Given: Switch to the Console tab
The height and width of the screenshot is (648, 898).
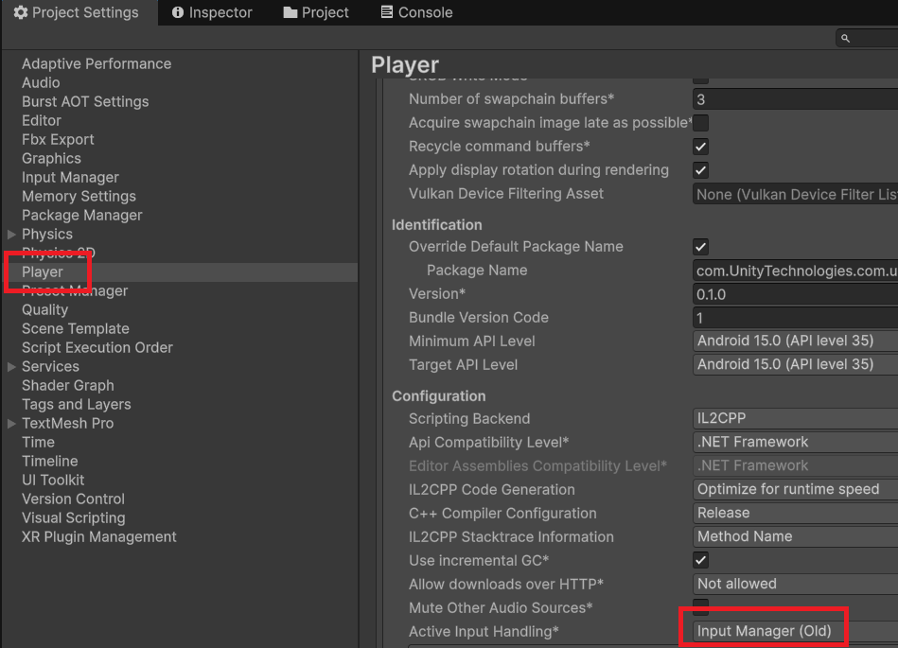Looking at the screenshot, I should pyautogui.click(x=415, y=12).
